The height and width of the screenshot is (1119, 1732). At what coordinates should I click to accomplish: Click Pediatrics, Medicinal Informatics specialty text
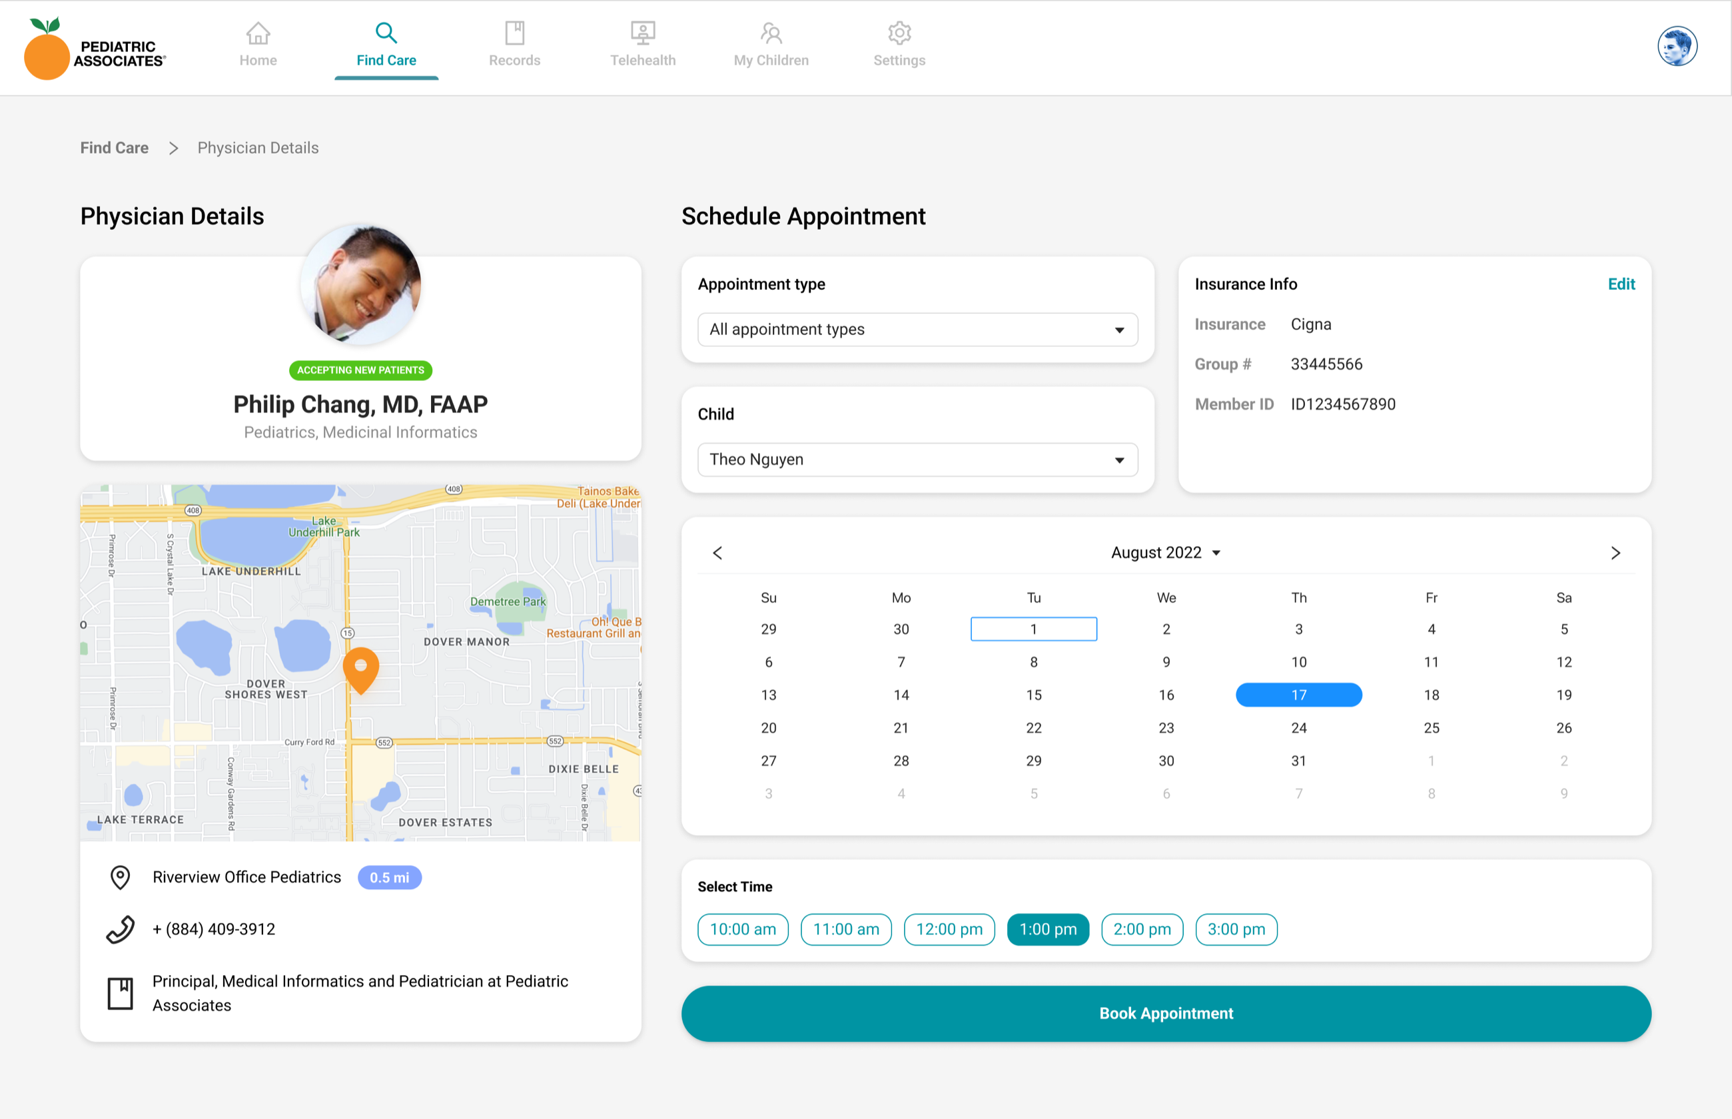[360, 432]
